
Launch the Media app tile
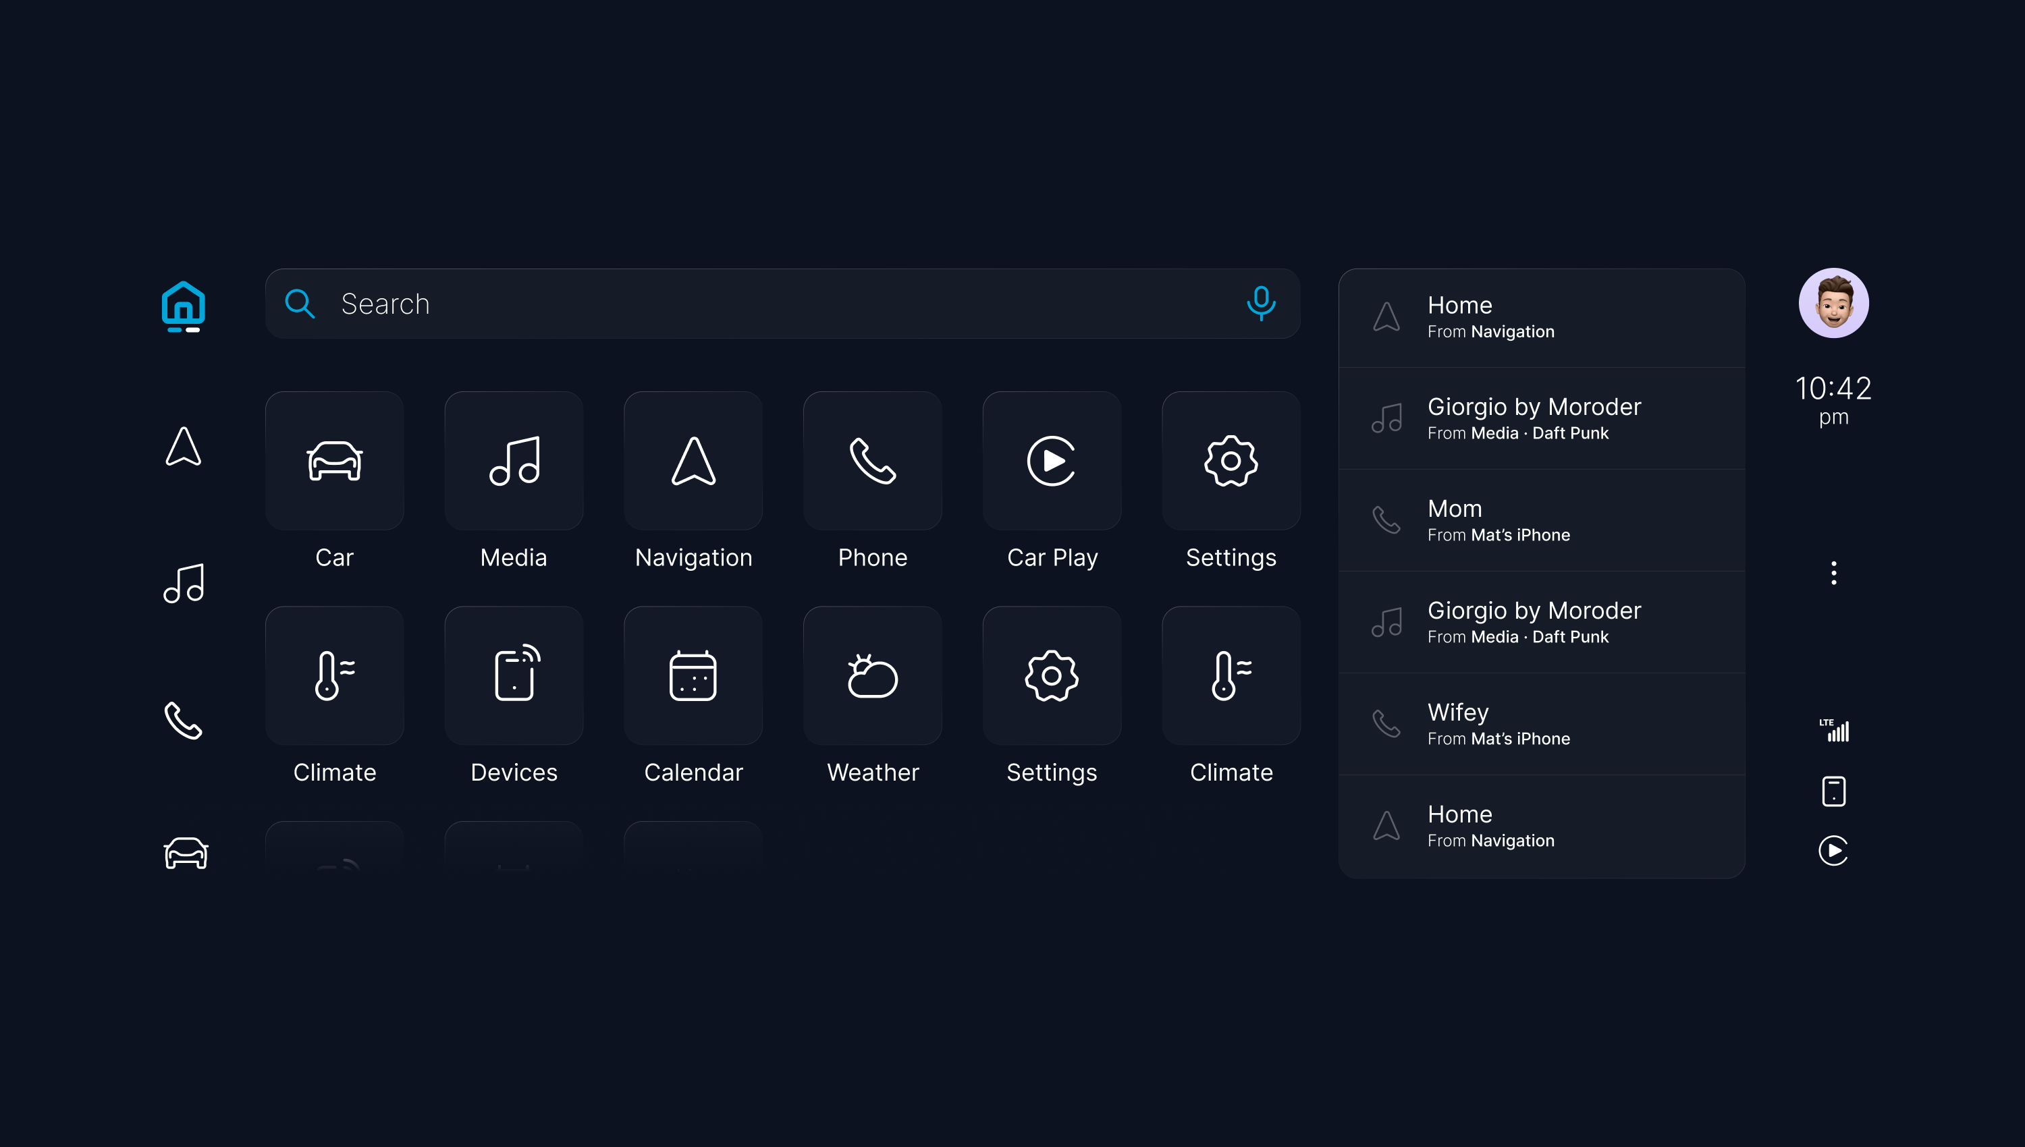514,461
